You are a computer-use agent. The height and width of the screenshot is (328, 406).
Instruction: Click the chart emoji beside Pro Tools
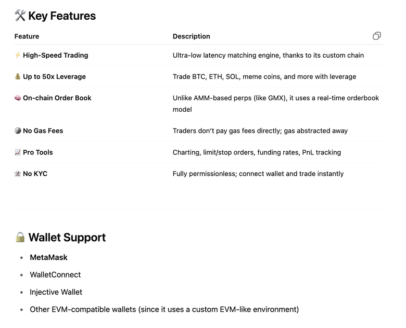click(18, 152)
